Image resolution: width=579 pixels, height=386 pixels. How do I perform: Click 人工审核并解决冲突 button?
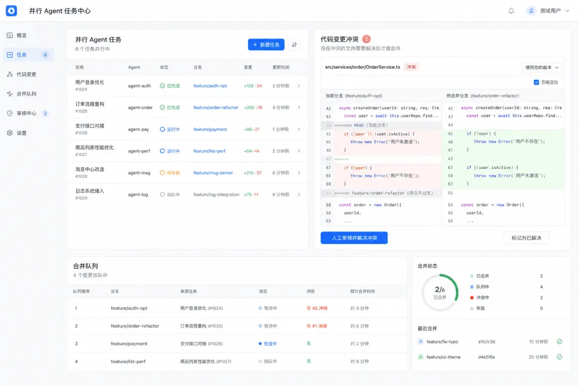pos(354,238)
